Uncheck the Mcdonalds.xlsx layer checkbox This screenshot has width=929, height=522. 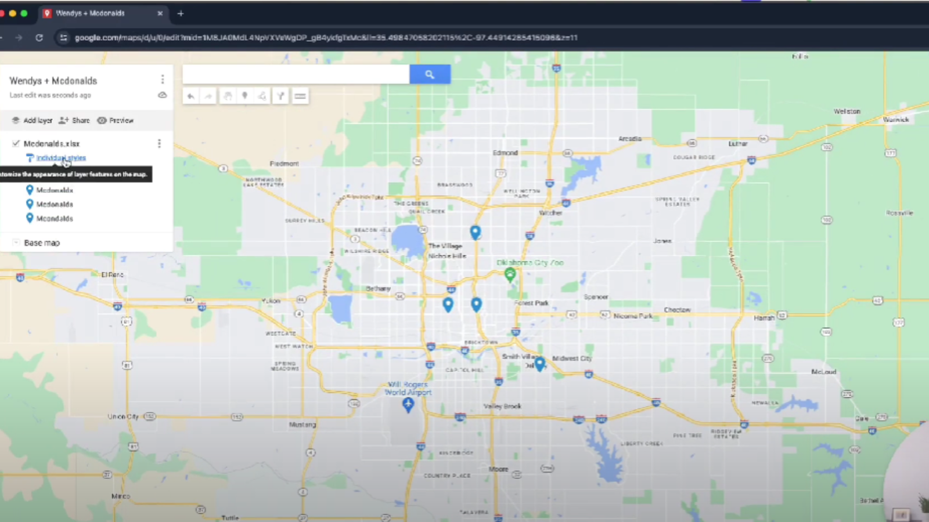[16, 143]
